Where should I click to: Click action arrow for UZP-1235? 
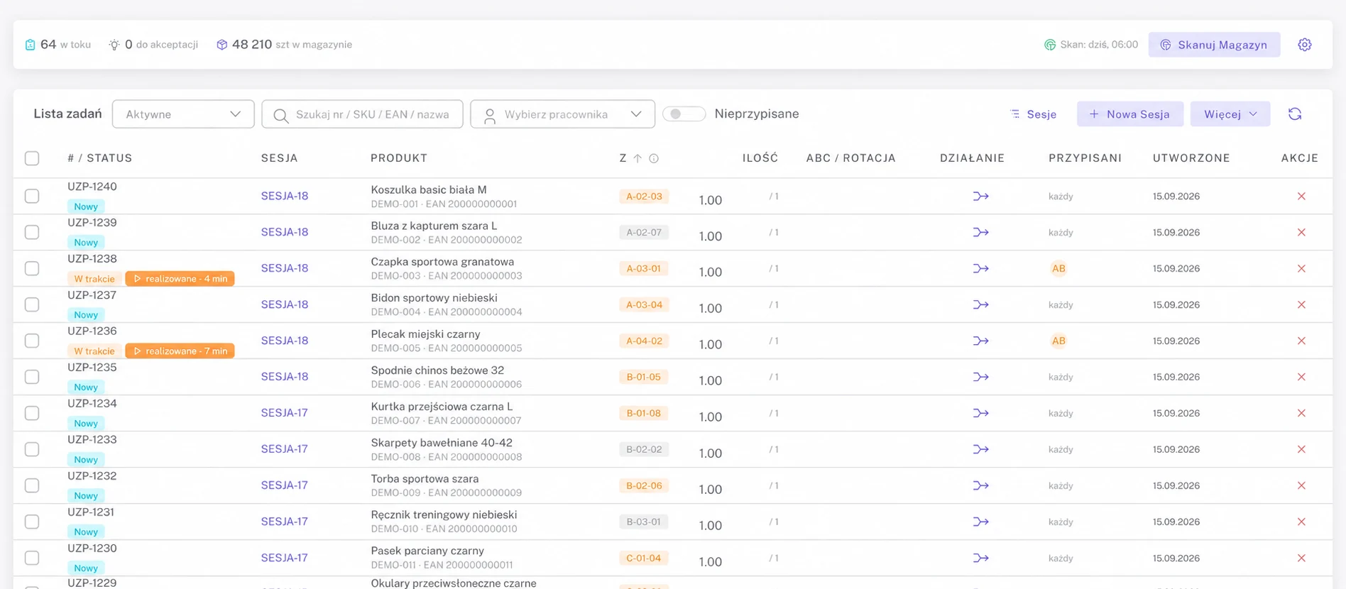(980, 377)
